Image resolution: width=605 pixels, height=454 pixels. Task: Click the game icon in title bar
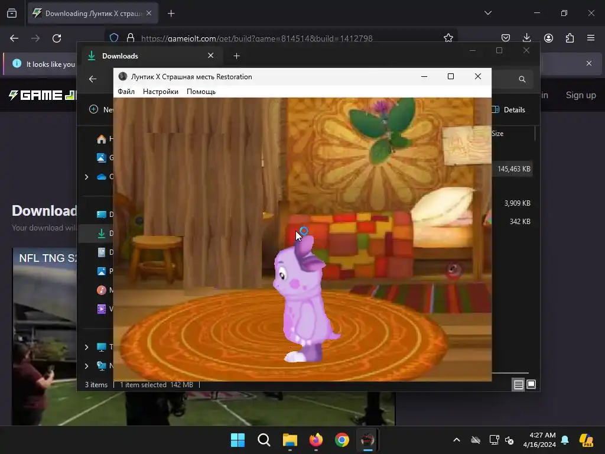click(123, 76)
